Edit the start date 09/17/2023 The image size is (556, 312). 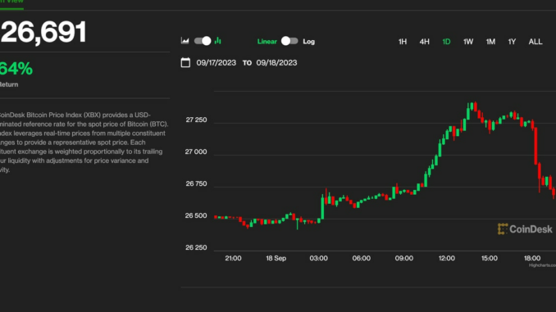click(x=216, y=63)
